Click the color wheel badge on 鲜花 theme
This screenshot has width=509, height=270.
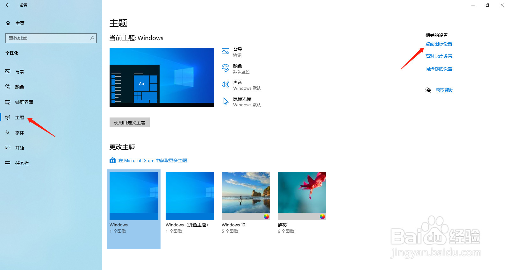pos(322,217)
